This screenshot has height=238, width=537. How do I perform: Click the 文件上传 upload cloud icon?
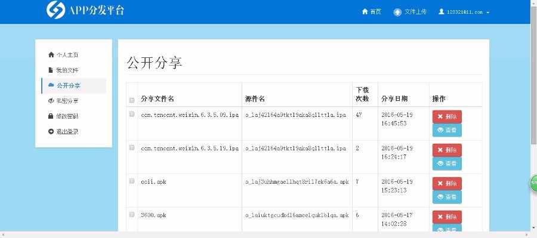pos(397,12)
